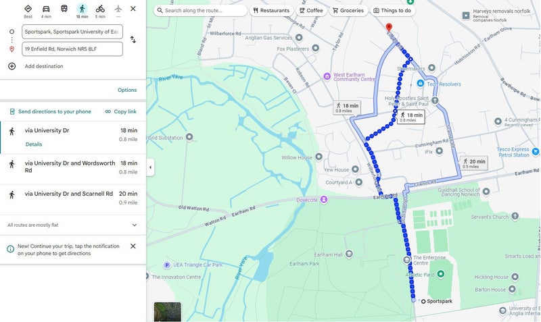Click Send directions to your phone
This screenshot has height=322, width=541.
[x=50, y=111]
